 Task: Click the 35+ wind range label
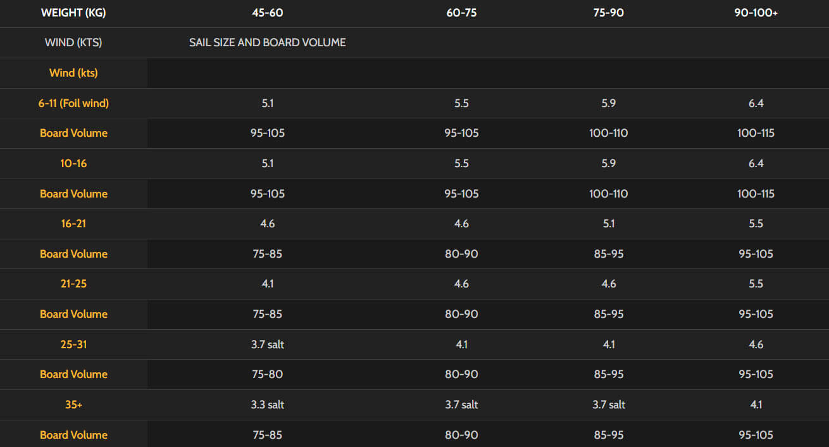[73, 405]
